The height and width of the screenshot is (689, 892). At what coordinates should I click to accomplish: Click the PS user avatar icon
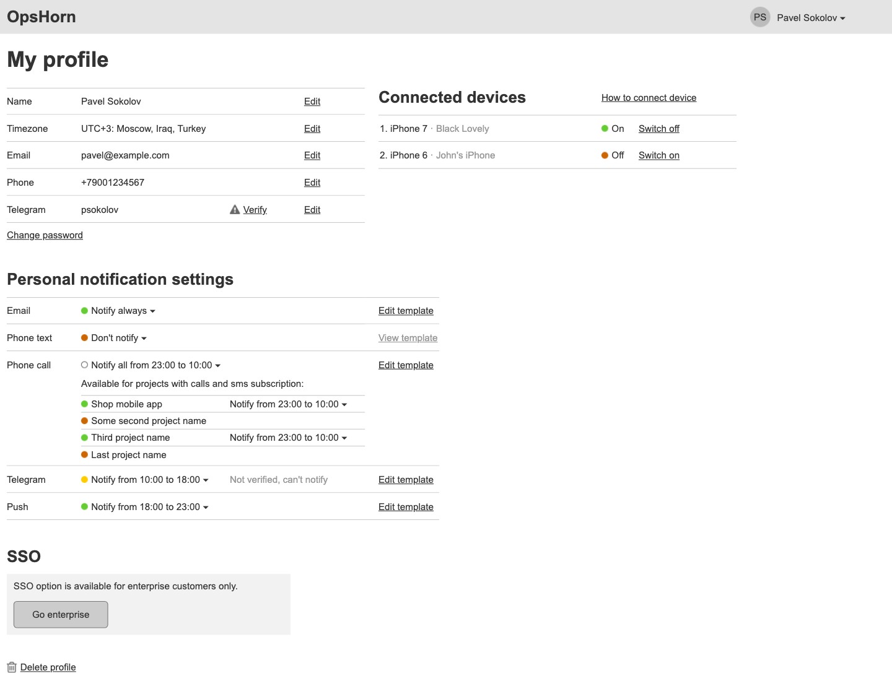point(760,17)
